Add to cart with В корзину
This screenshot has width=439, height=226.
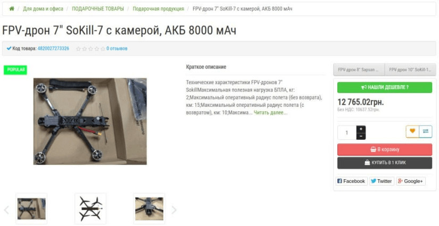pos(384,149)
